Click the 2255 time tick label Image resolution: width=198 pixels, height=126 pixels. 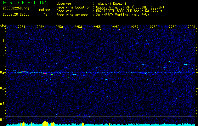(x=97, y=27)
